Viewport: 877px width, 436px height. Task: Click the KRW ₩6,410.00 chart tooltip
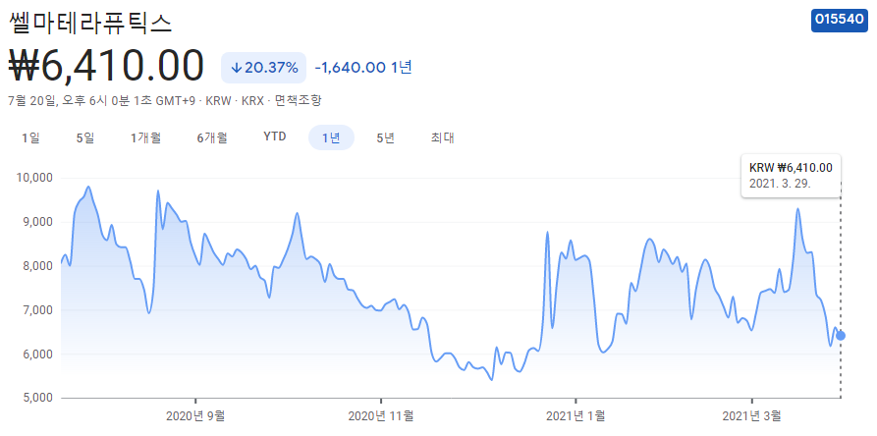point(791,176)
